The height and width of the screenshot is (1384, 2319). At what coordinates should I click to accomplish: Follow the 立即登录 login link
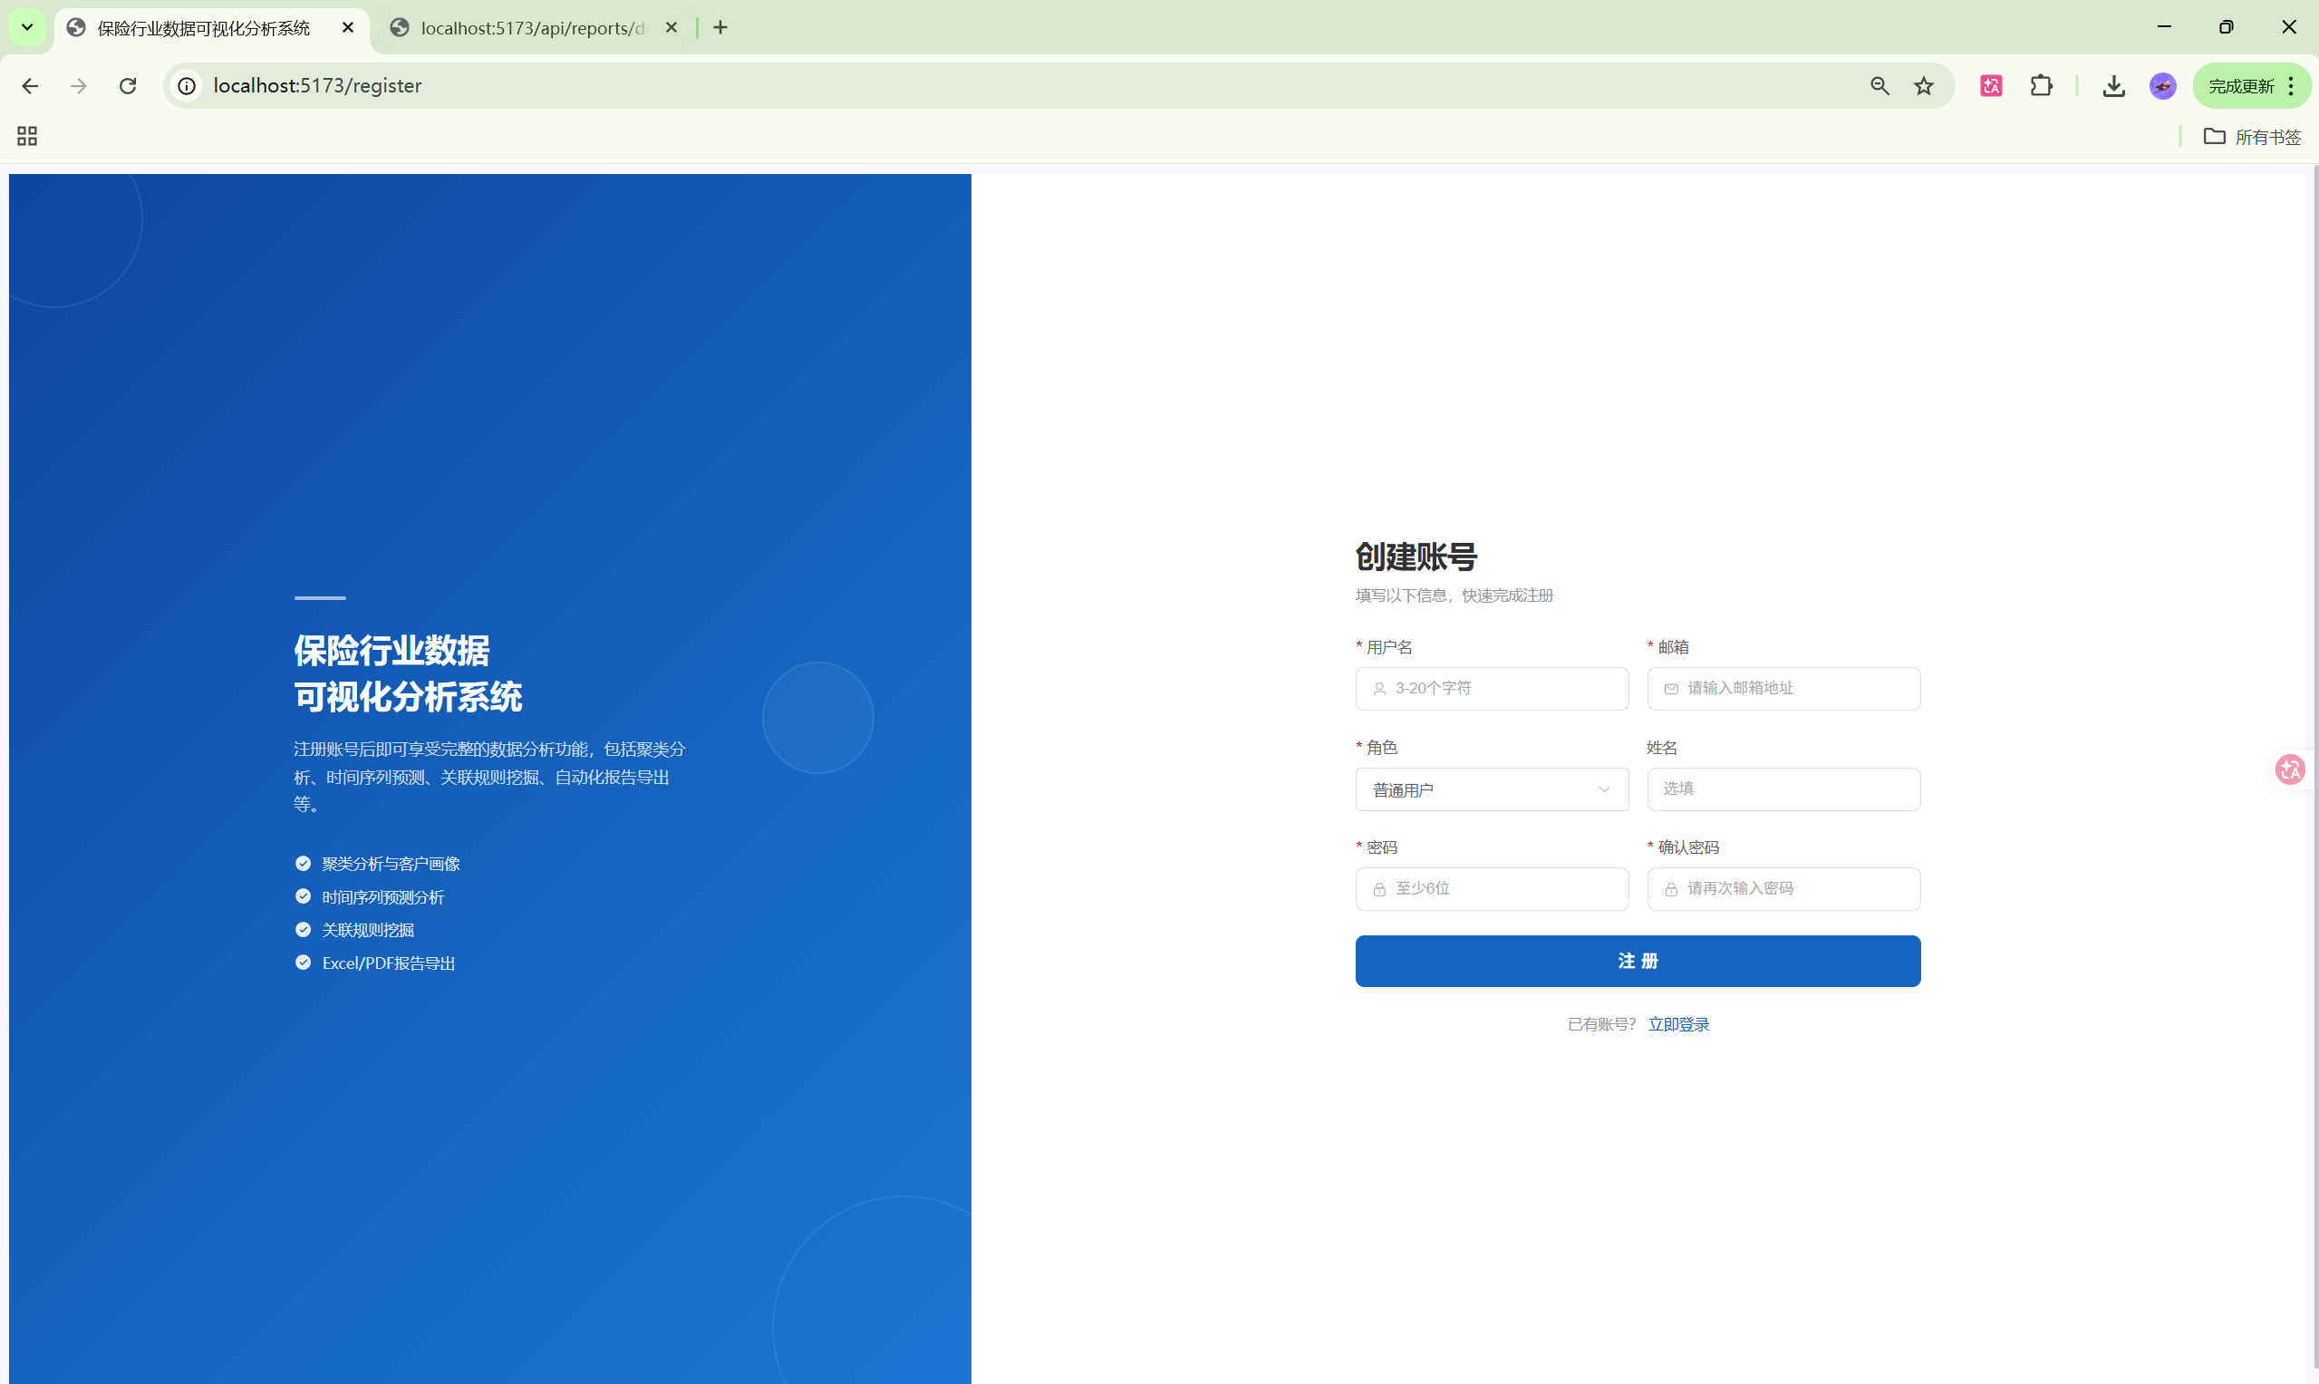click(x=1678, y=1024)
